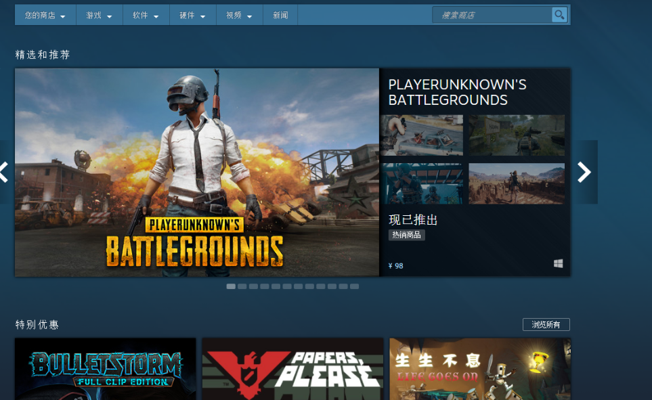
Task: Click the store search input field
Action: tap(492, 15)
